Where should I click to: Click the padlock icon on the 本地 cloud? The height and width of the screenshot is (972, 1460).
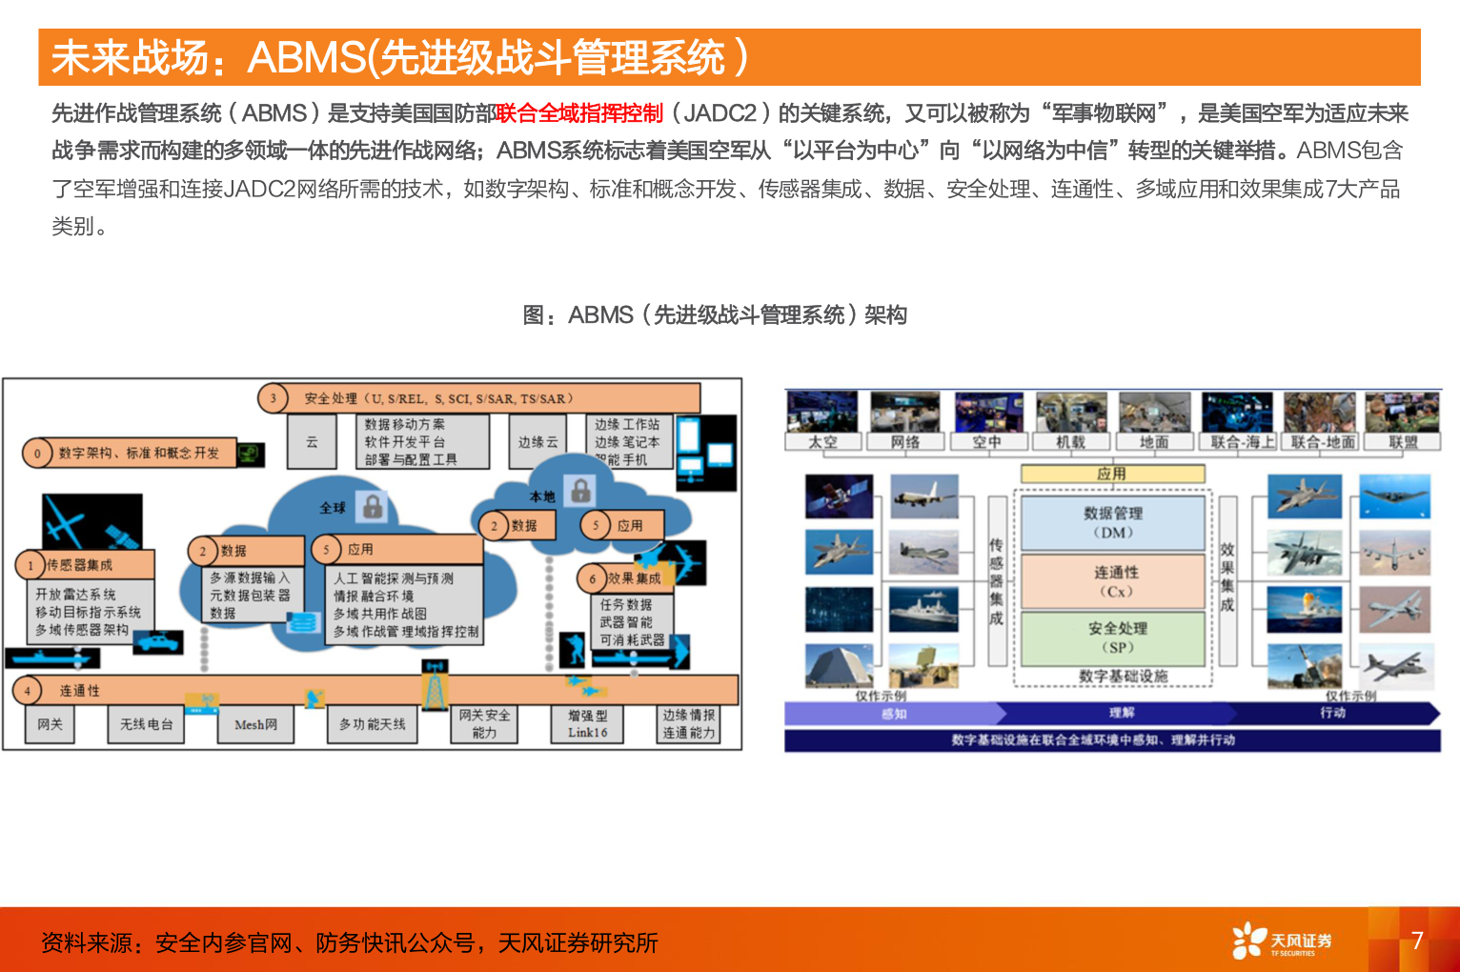[580, 494]
